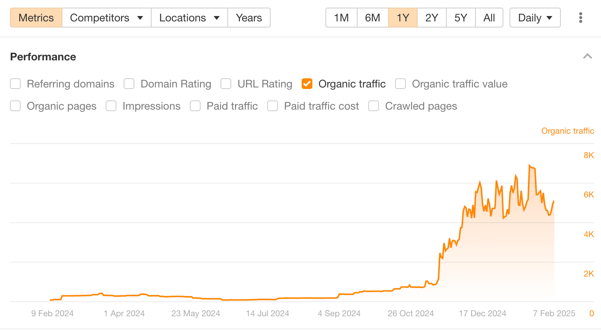Open the Competitors dropdown

106,18
